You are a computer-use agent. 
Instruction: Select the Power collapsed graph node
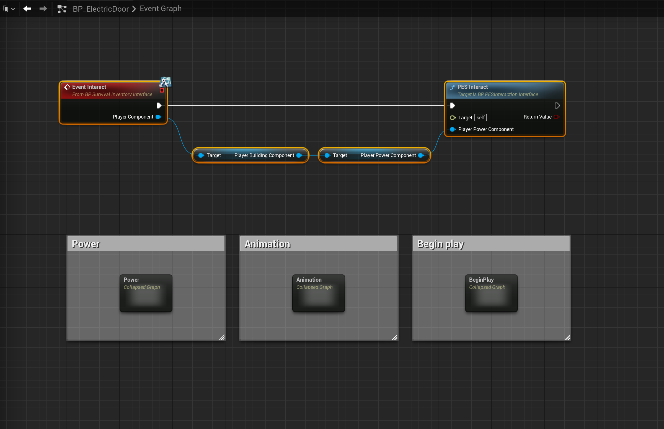coord(146,293)
